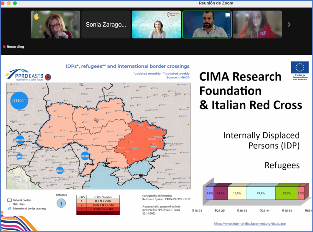Select the green-highlighted active speaker tile
The width and height of the screenshot is (313, 232).
(207, 24)
